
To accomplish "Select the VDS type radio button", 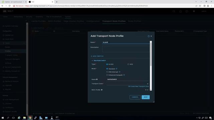I will (128, 64).
